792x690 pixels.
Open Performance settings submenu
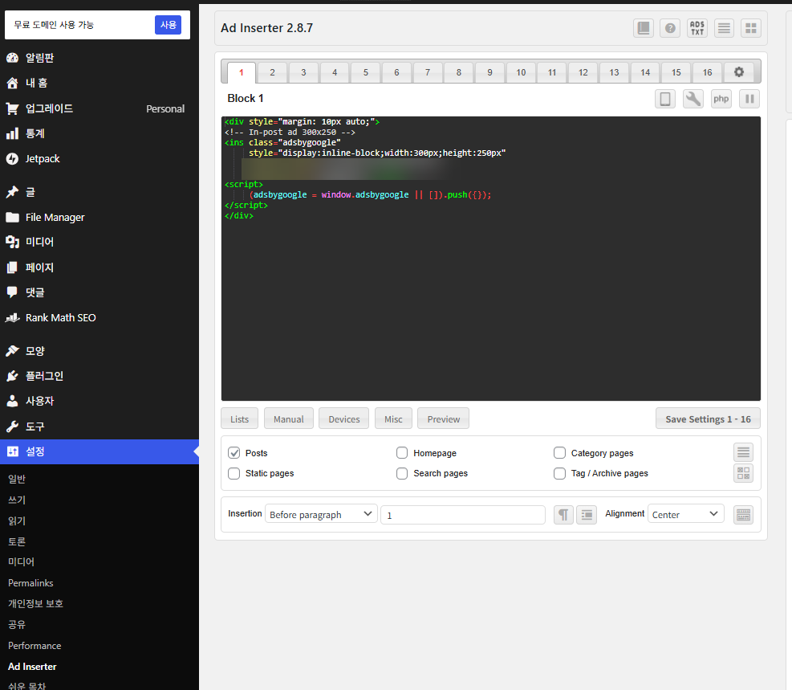click(35, 646)
